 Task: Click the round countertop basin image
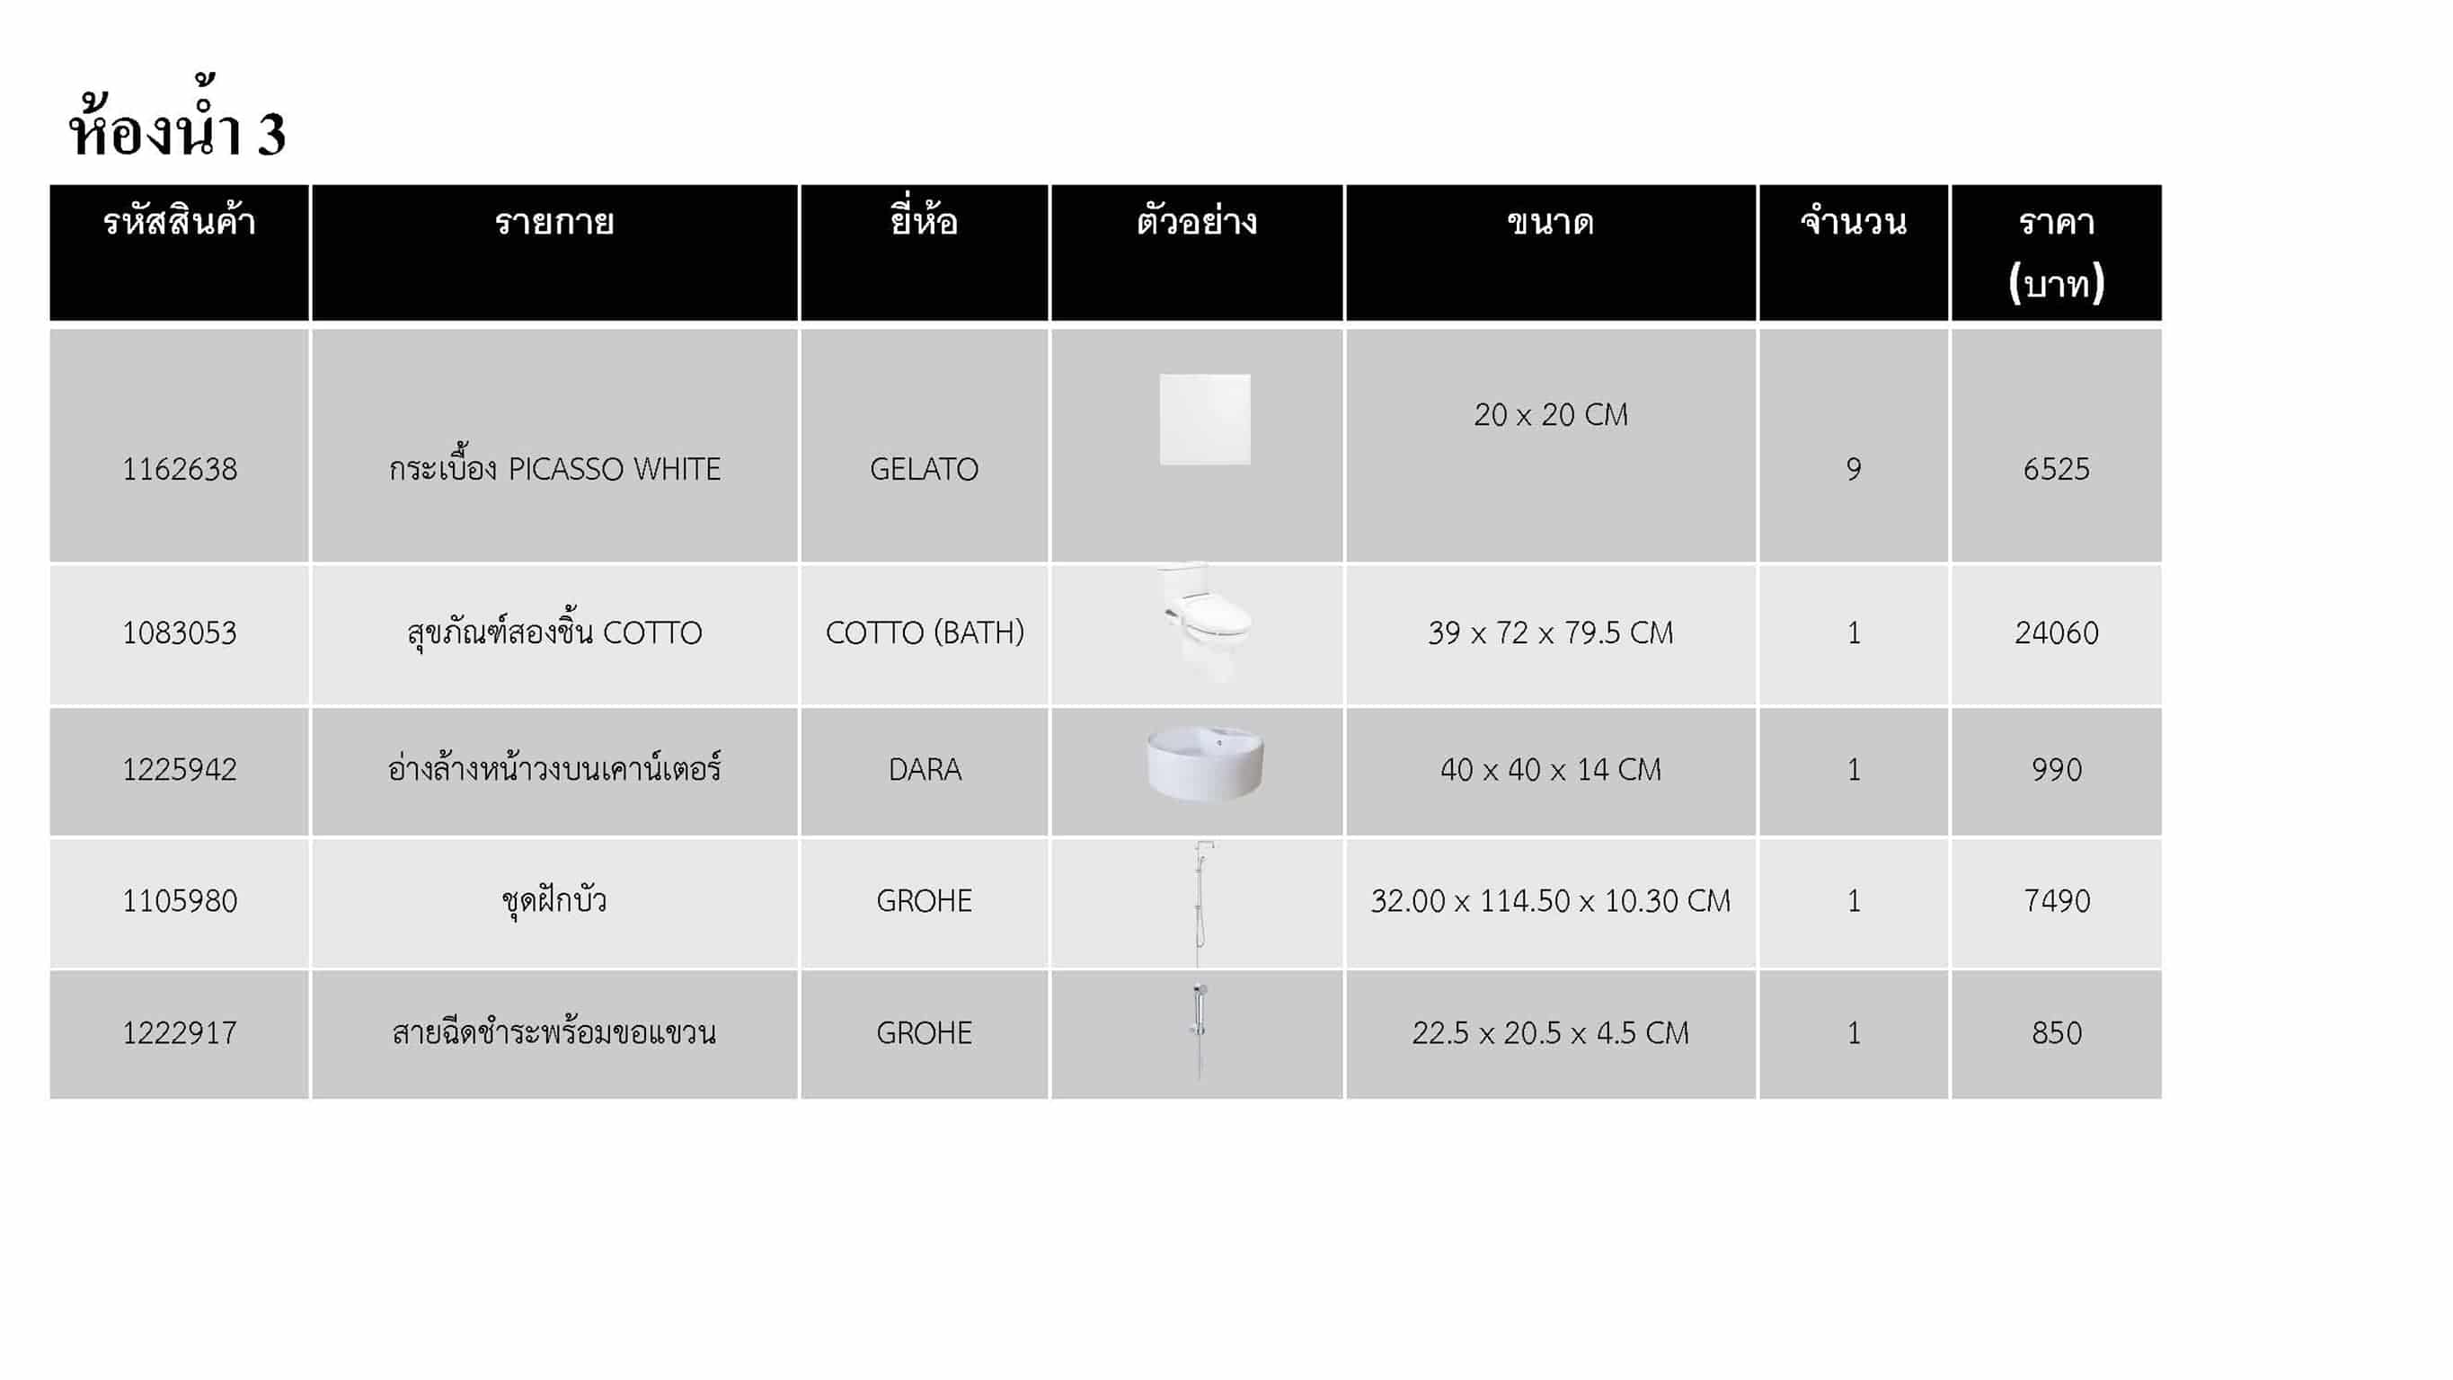tap(1205, 764)
